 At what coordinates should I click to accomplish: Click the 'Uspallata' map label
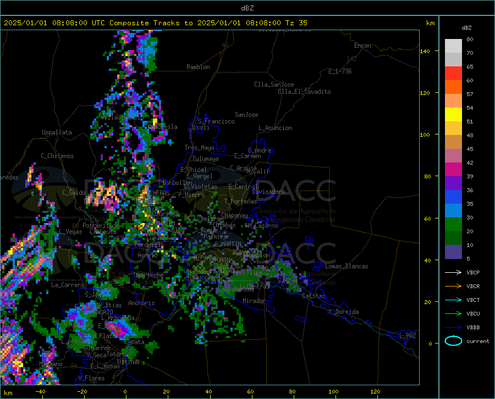[x=57, y=132]
